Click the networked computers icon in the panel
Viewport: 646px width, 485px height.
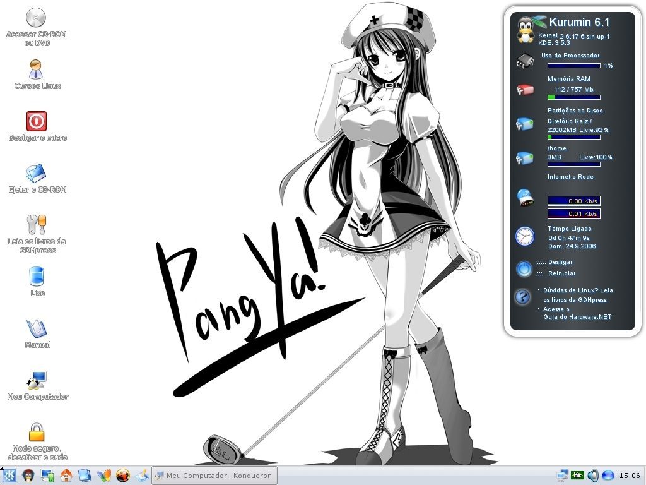47,476
